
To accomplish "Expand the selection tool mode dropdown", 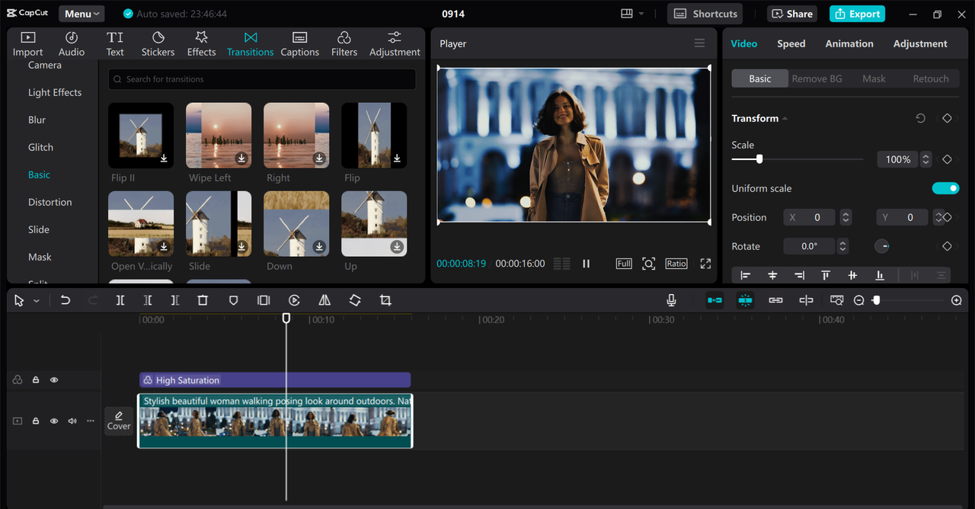I will 36,301.
